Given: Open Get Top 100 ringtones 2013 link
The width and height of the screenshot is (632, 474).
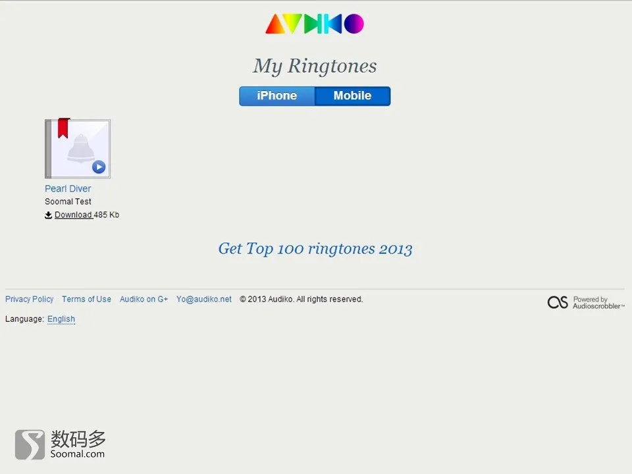Looking at the screenshot, I should tap(315, 249).
